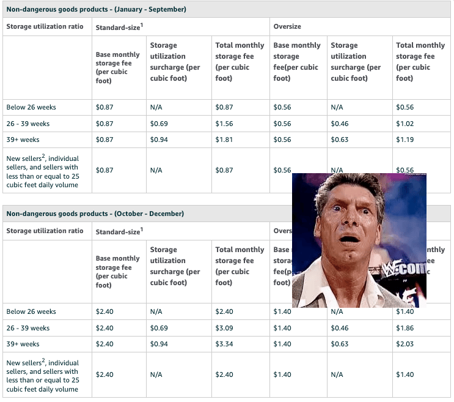Click "39+ weeks" in the January-September table
Image resolution: width=454 pixels, height=402 pixels.
point(23,140)
